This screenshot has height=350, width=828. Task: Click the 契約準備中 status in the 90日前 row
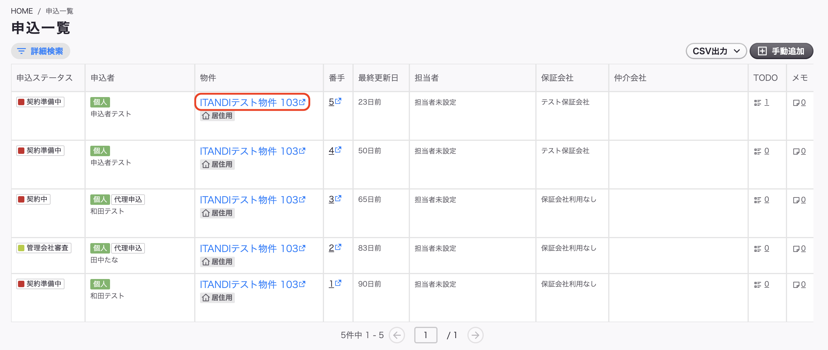pyautogui.click(x=41, y=284)
